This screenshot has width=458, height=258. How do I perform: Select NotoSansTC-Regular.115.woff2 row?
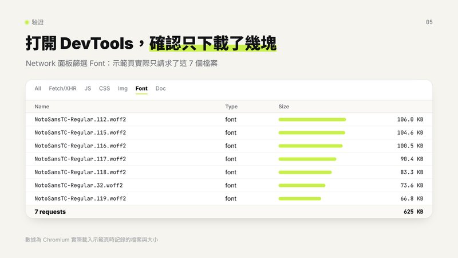click(x=229, y=132)
